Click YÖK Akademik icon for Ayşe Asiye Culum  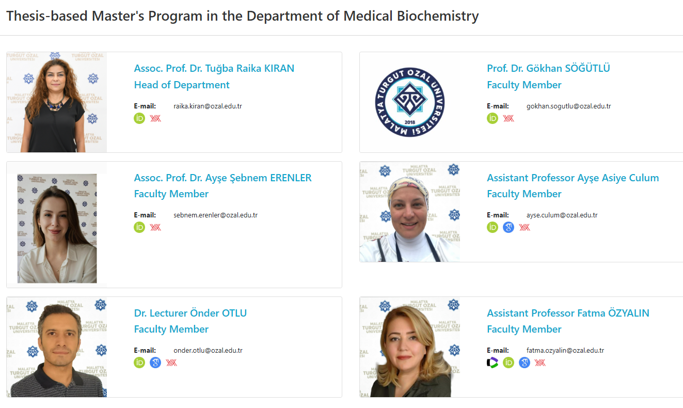pyautogui.click(x=525, y=227)
